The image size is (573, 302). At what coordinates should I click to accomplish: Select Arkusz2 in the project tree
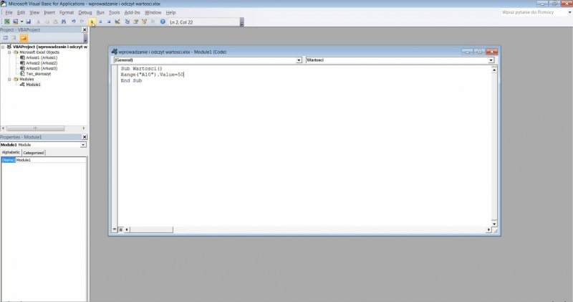[x=41, y=63]
